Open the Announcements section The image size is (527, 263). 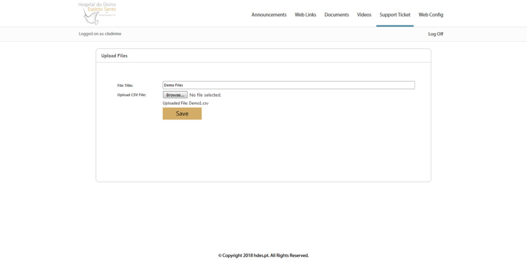tap(269, 14)
